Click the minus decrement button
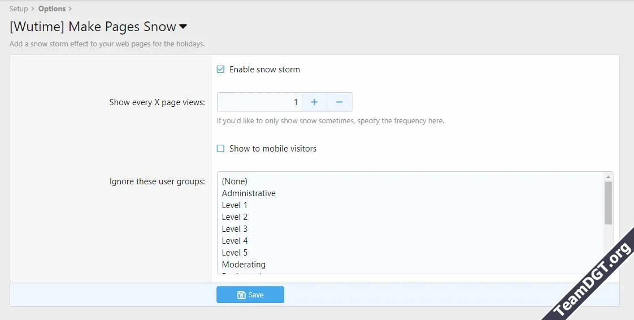Viewport: 634px width, 320px height. tap(340, 102)
